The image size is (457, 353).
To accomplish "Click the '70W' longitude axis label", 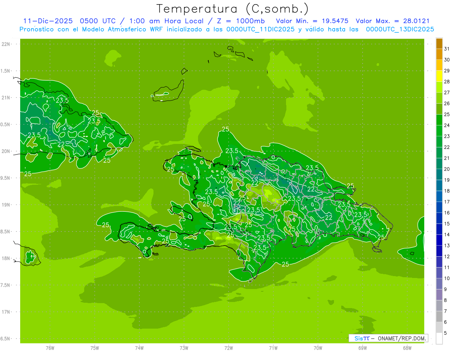I will (x=318, y=348).
